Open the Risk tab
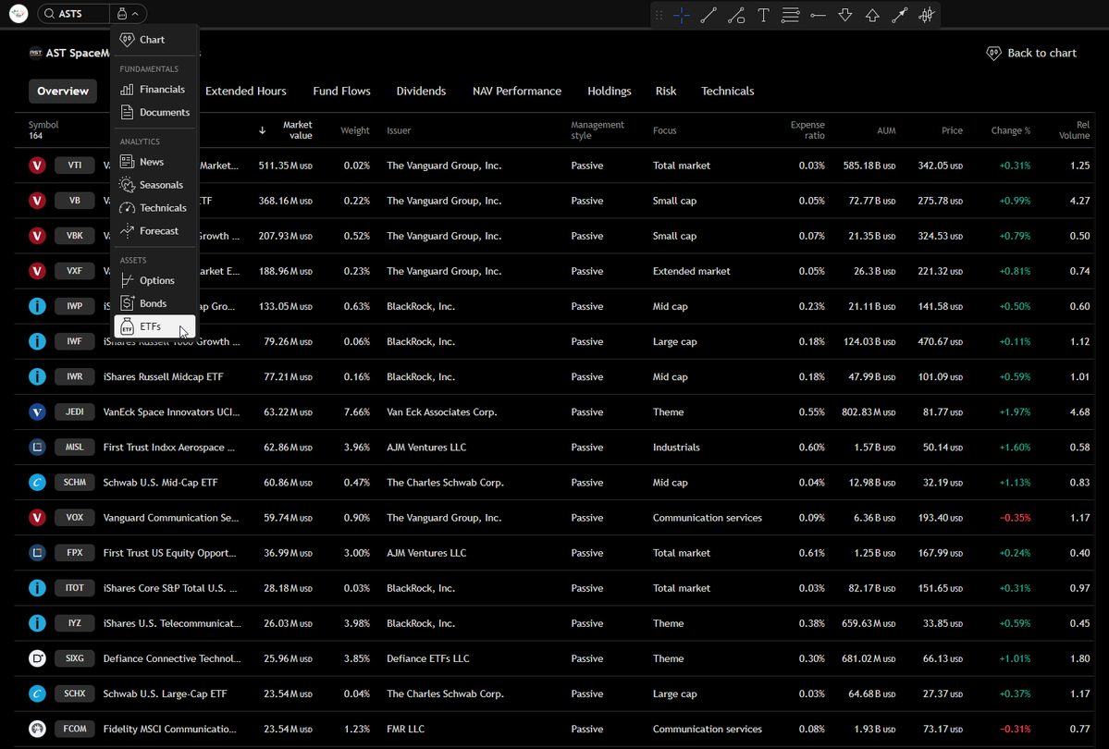This screenshot has width=1109, height=749. [666, 92]
